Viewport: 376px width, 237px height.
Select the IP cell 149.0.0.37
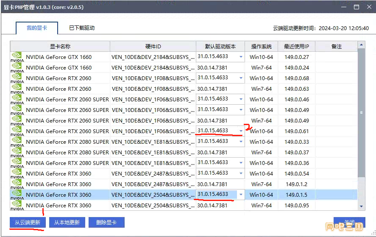click(x=297, y=152)
